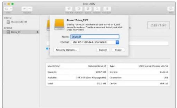The width and height of the screenshot is (177, 108).
Task: Click the add Volume plus icon
Action: coord(24,9)
